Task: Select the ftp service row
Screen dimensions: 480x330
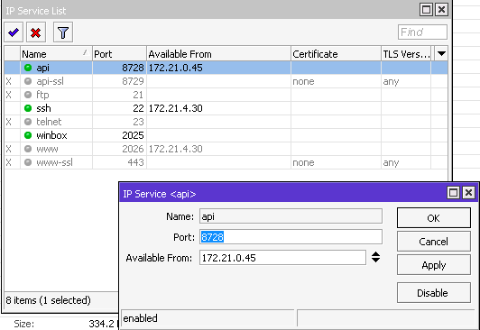Action: pos(226,95)
